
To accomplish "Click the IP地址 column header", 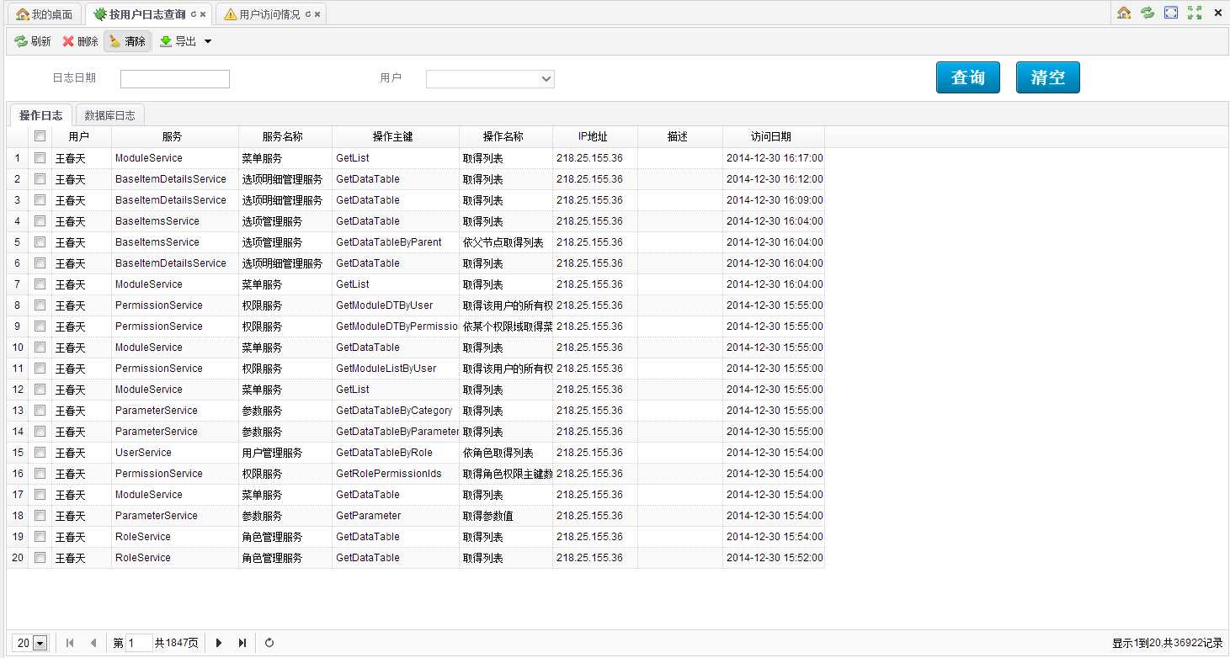I will 595,136.
